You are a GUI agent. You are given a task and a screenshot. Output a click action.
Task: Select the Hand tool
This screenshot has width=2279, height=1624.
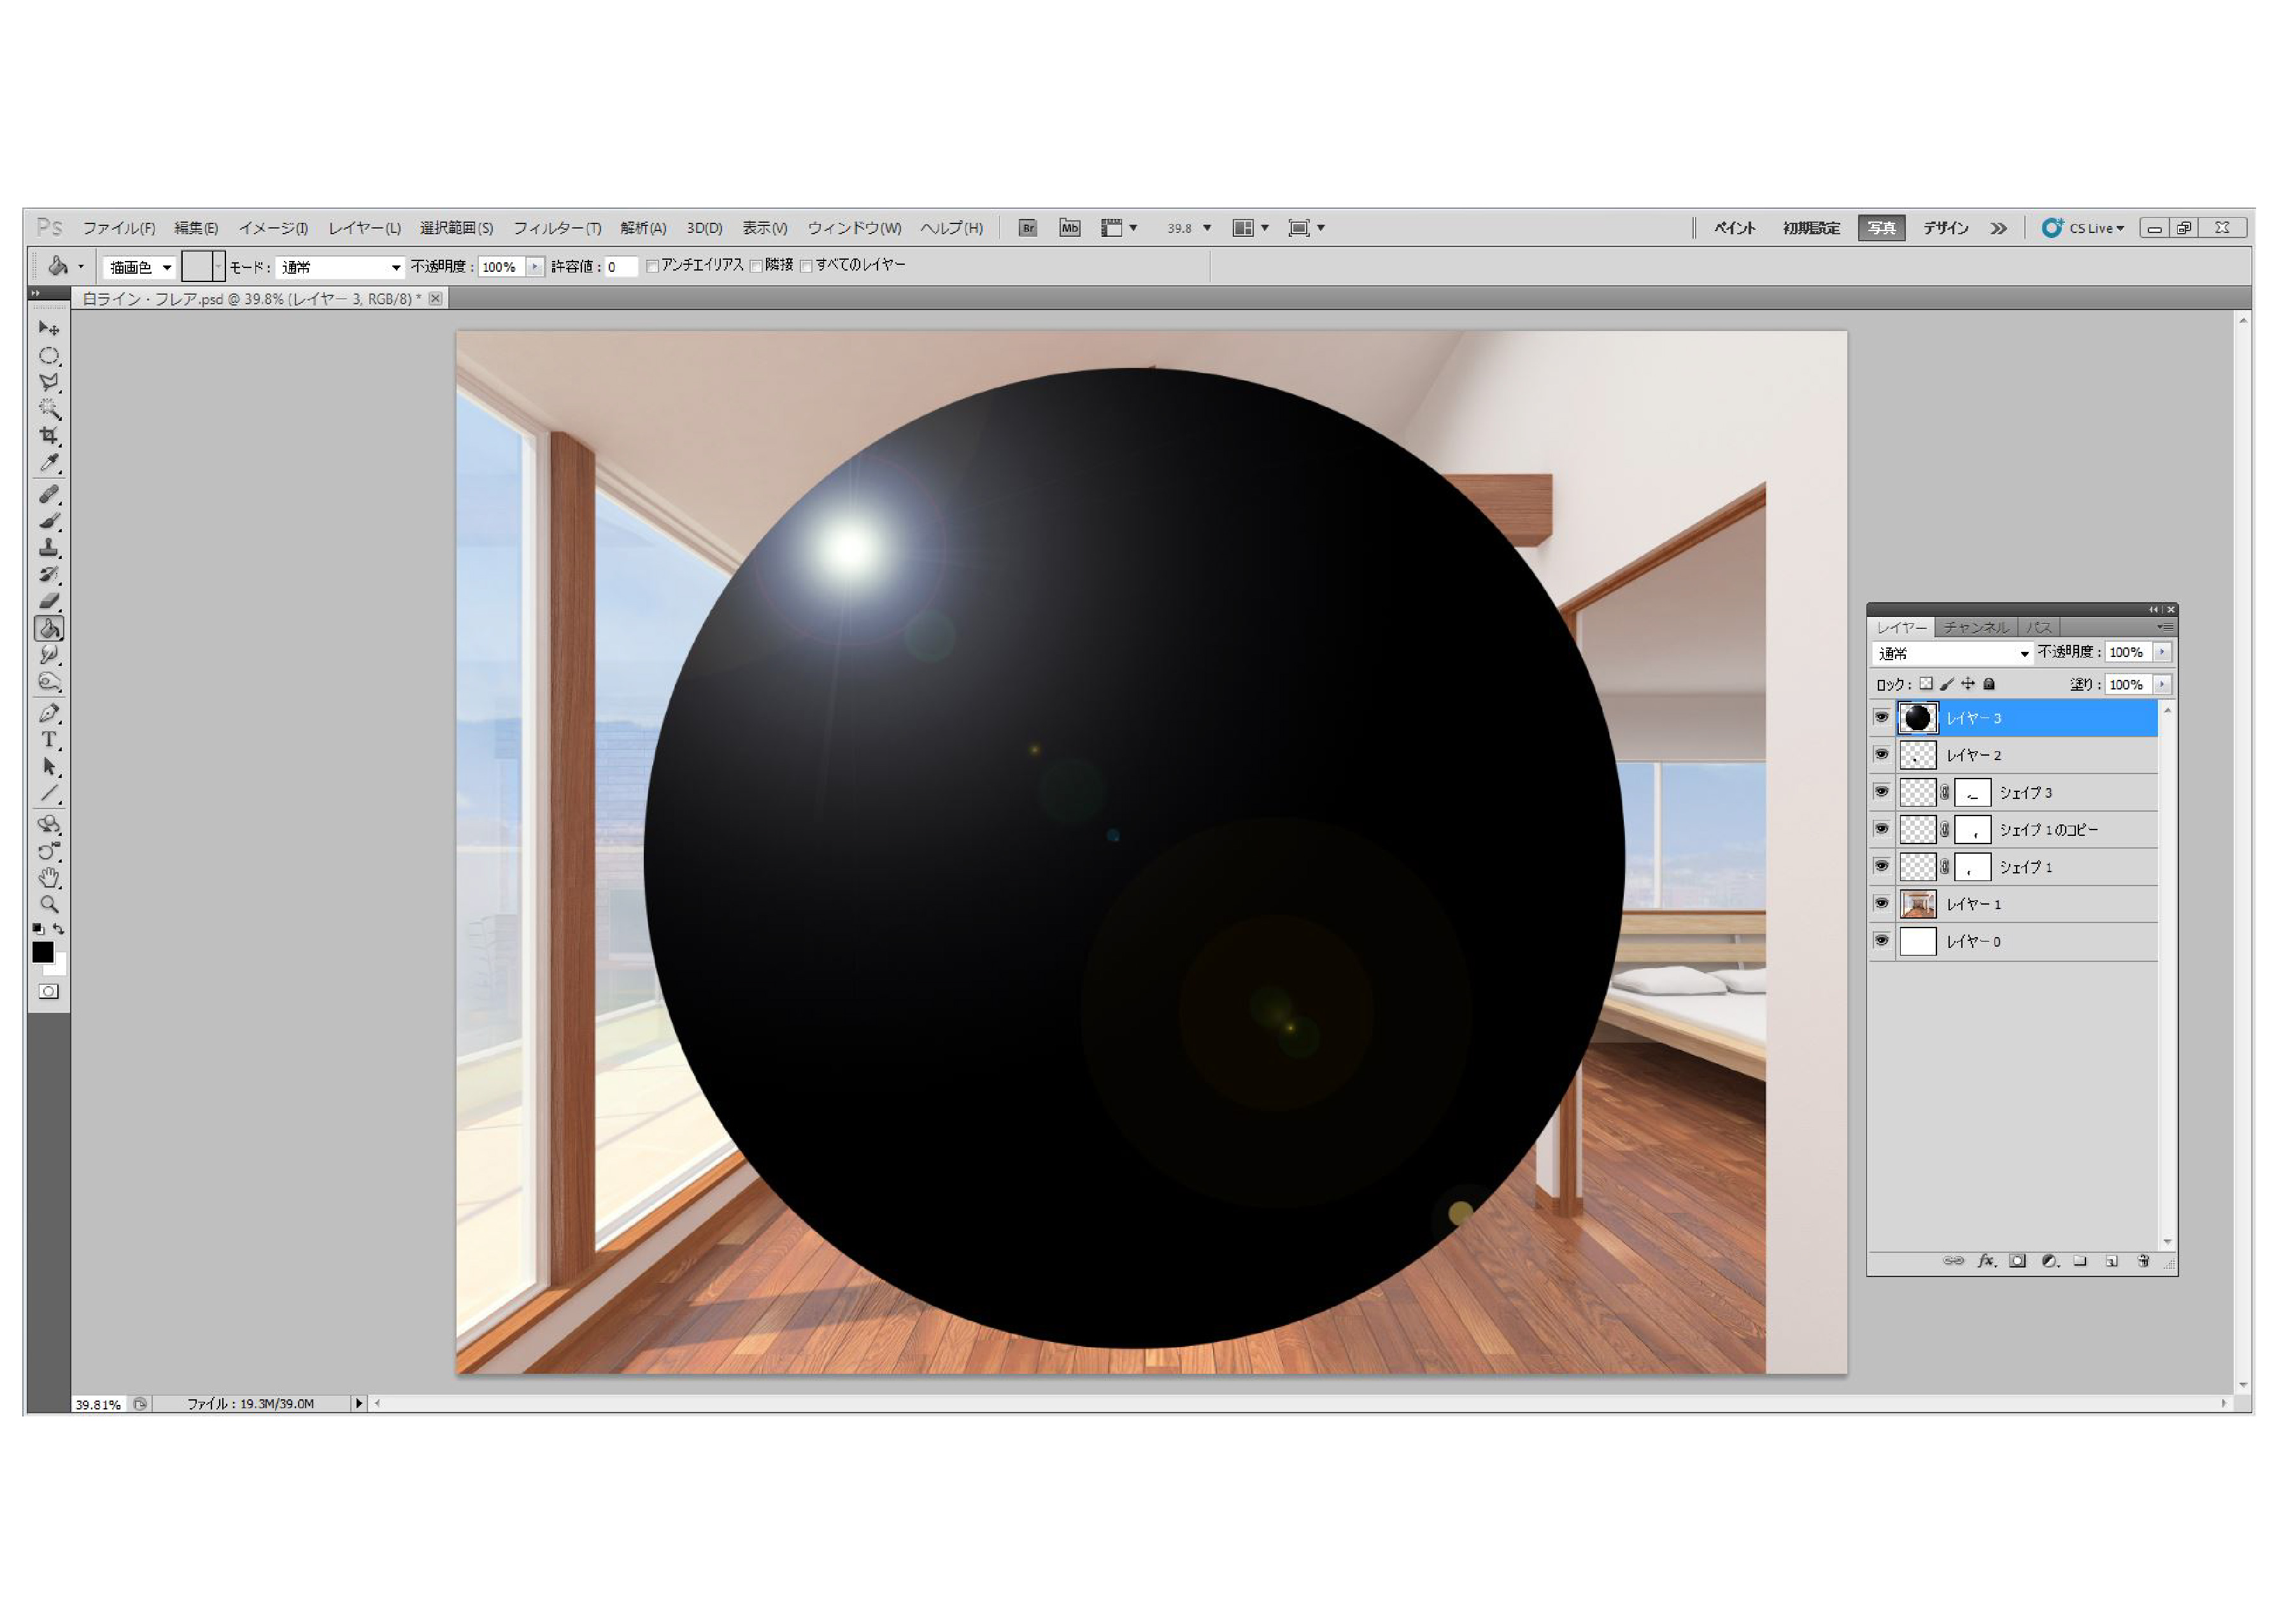pos(48,878)
